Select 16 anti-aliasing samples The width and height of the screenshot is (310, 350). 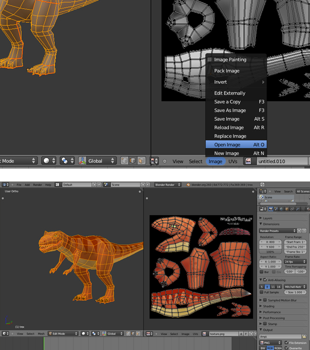[278, 287]
